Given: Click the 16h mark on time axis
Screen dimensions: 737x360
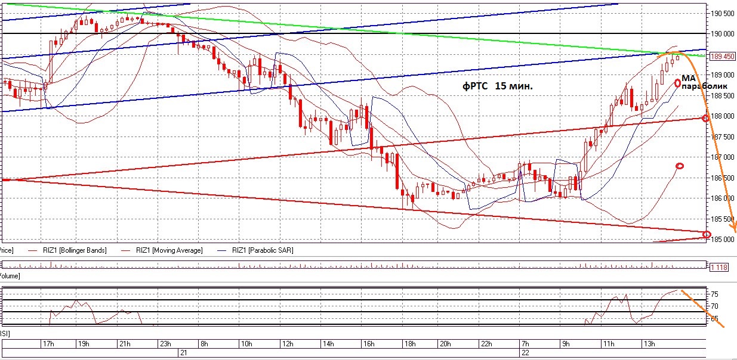Looking at the screenshot, I should pos(368,344).
